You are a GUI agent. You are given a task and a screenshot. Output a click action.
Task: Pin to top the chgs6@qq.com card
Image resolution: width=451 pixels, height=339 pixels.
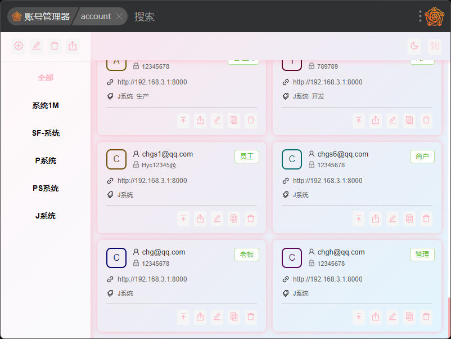359,218
